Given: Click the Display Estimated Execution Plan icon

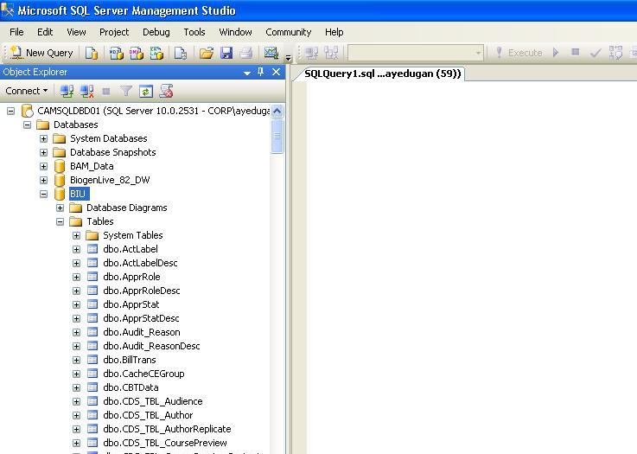Looking at the screenshot, I should click(x=615, y=53).
